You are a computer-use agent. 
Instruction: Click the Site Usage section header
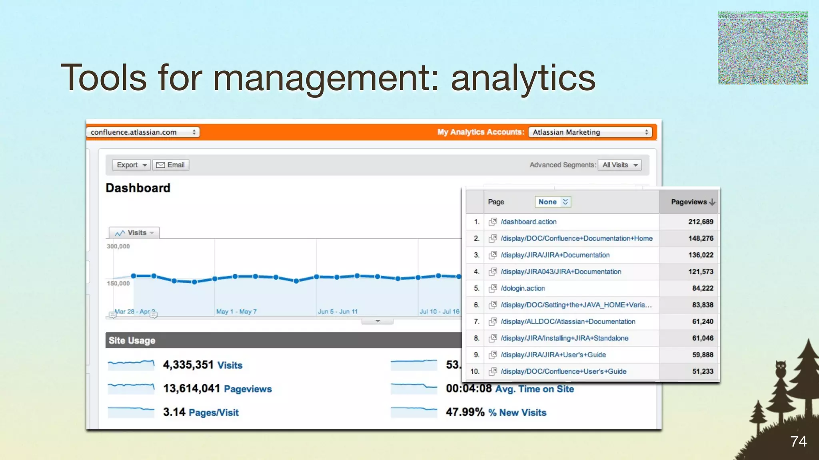coord(284,340)
